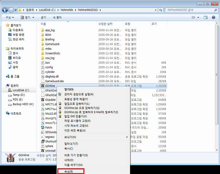Viewport: 220px width, 174px height.
Task: Open the 구성 organize menu
Action: click(x=9, y=17)
